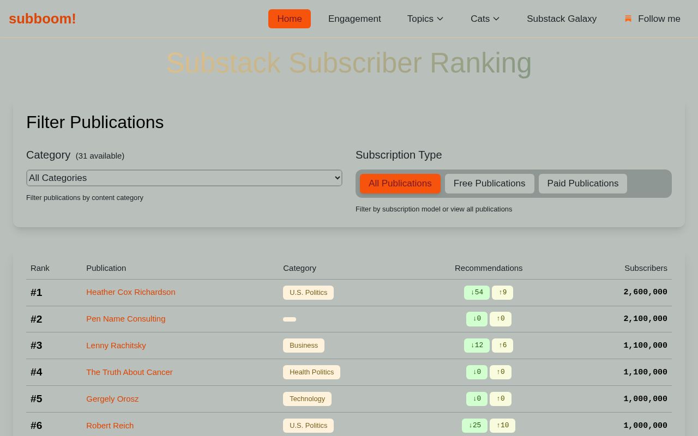This screenshot has width=698, height=436.
Task: Click the ↑10 outgoing recommendations badge for Robert Reich
Action: pos(503,426)
